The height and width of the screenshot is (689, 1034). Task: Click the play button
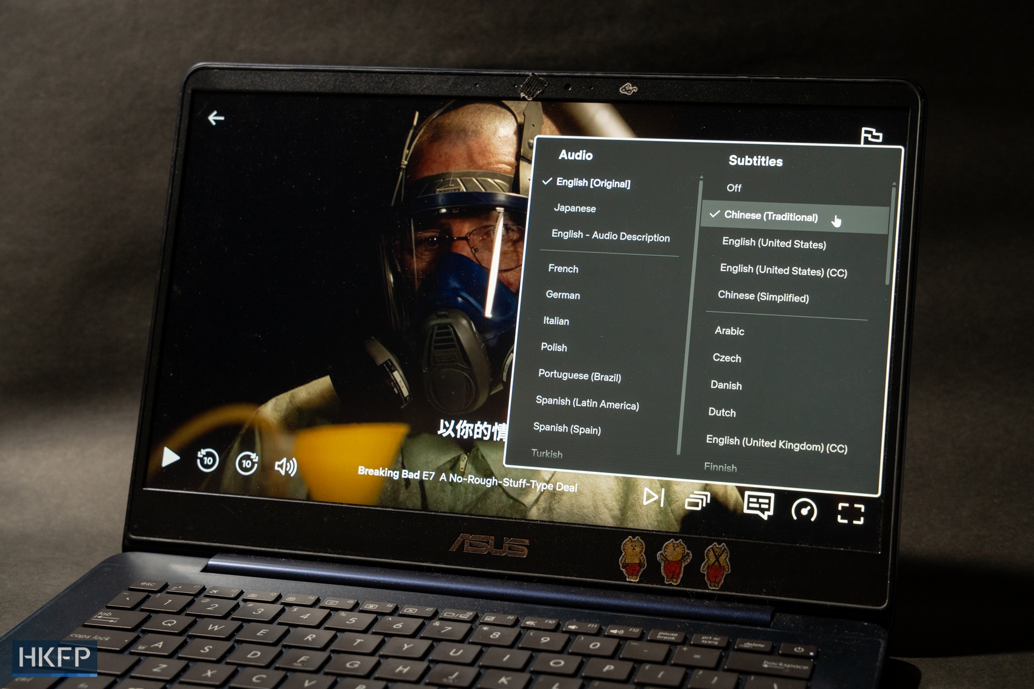point(171,457)
